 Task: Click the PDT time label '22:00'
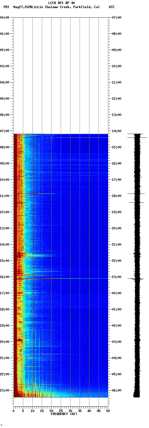[5, 374]
